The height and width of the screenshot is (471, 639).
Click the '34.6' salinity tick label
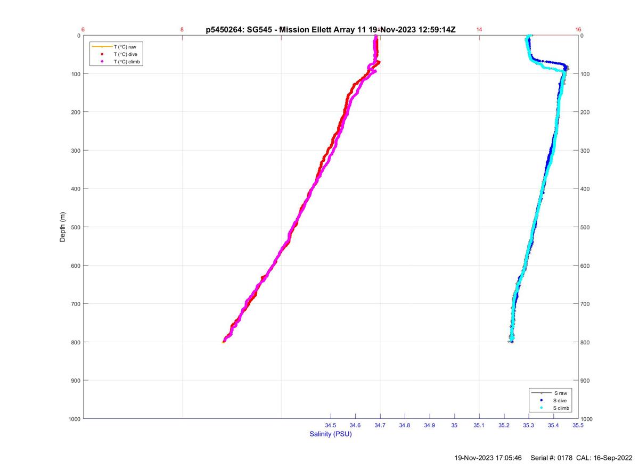355,425
